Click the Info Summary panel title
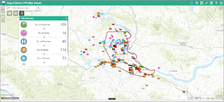This screenshot has width=224, height=102. (28, 18)
